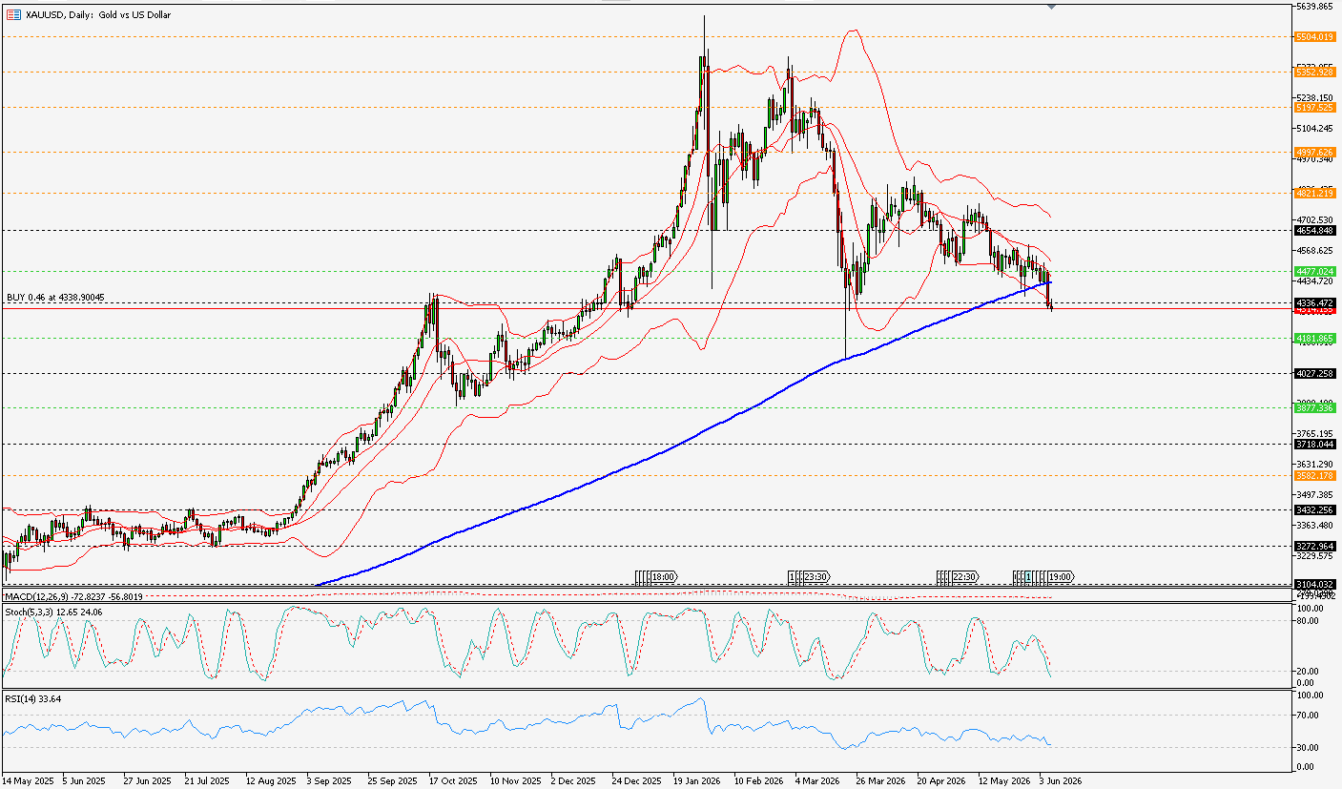1342x789 pixels.
Task: Select the orange 4997.626 level price tag
Action: (1317, 152)
